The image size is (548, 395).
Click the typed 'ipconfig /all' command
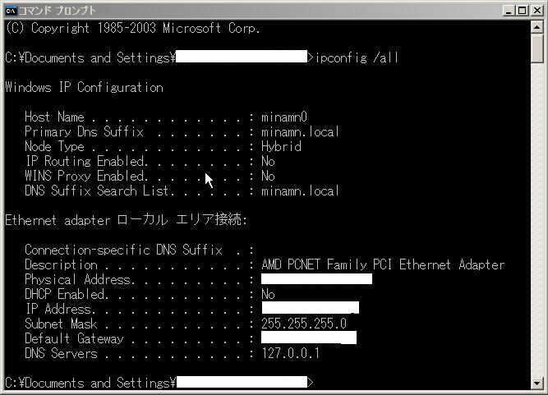(359, 57)
